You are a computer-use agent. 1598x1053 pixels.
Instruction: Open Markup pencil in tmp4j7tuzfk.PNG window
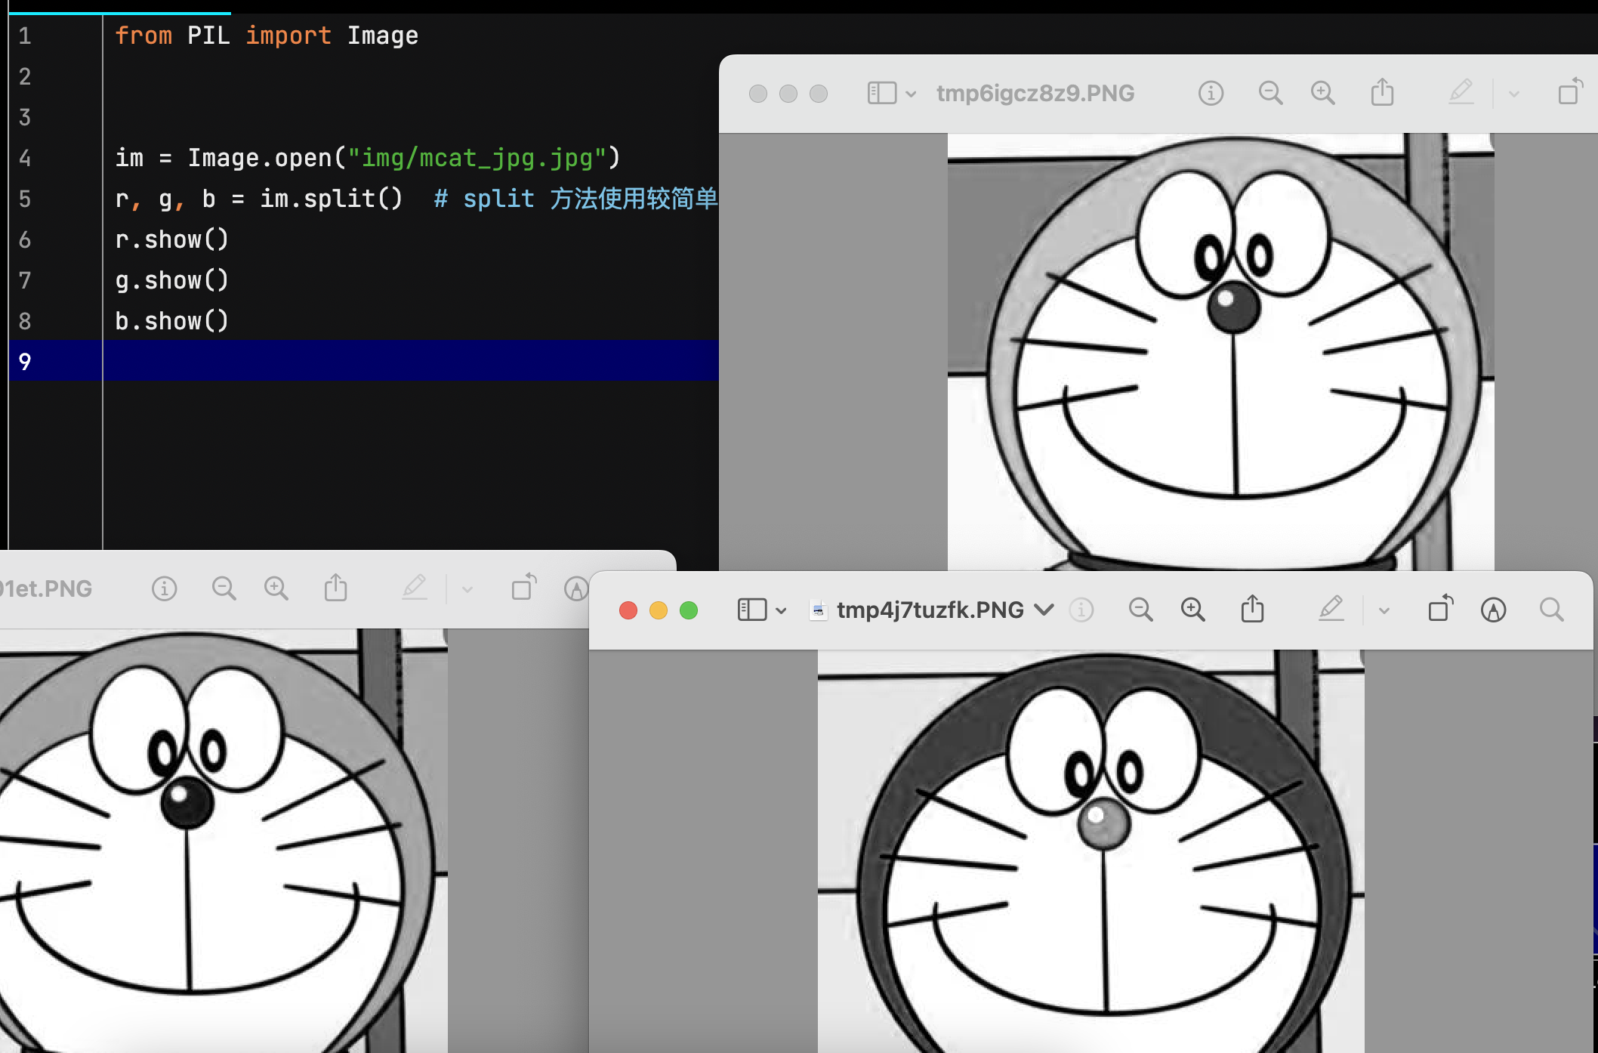tap(1331, 609)
